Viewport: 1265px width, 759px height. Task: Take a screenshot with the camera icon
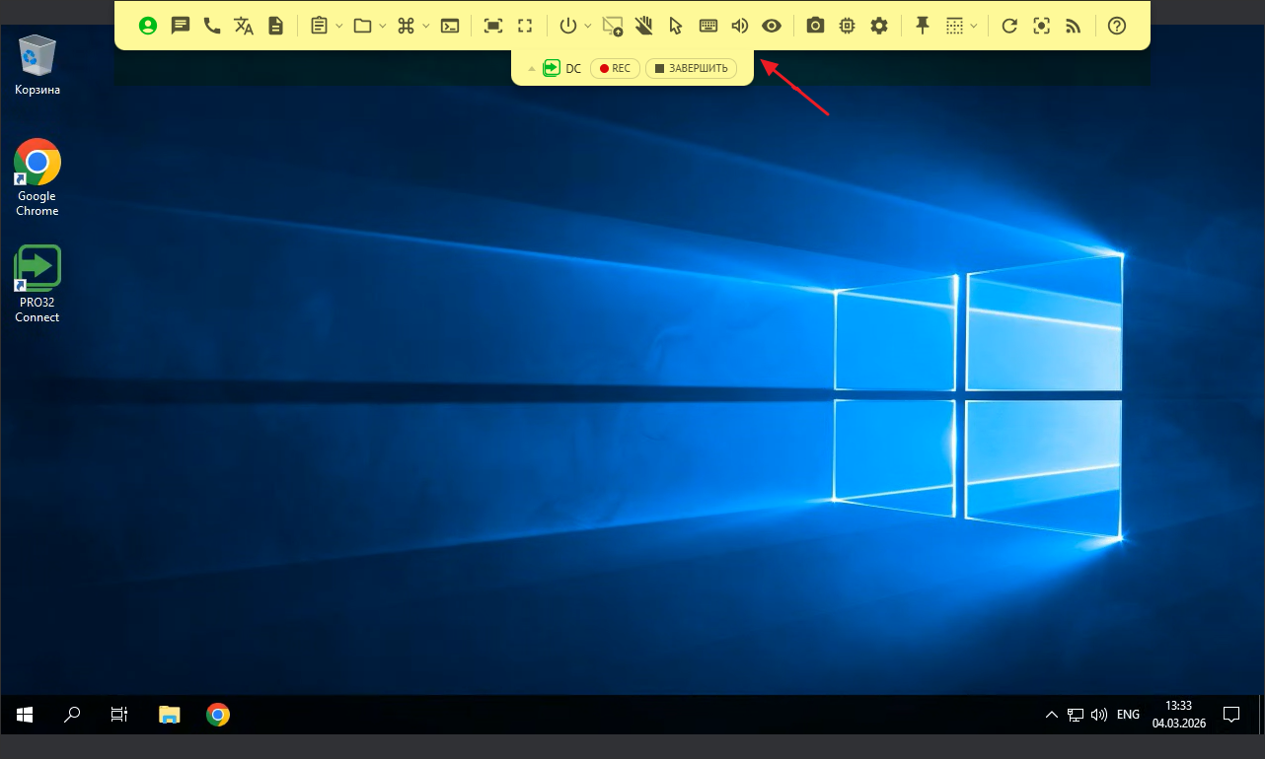(x=815, y=26)
